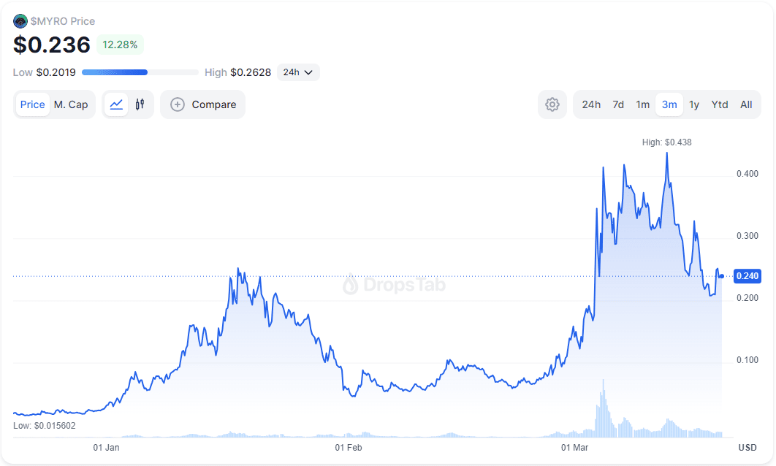Click the 12.28% change badge
The image size is (776, 466).
point(121,45)
